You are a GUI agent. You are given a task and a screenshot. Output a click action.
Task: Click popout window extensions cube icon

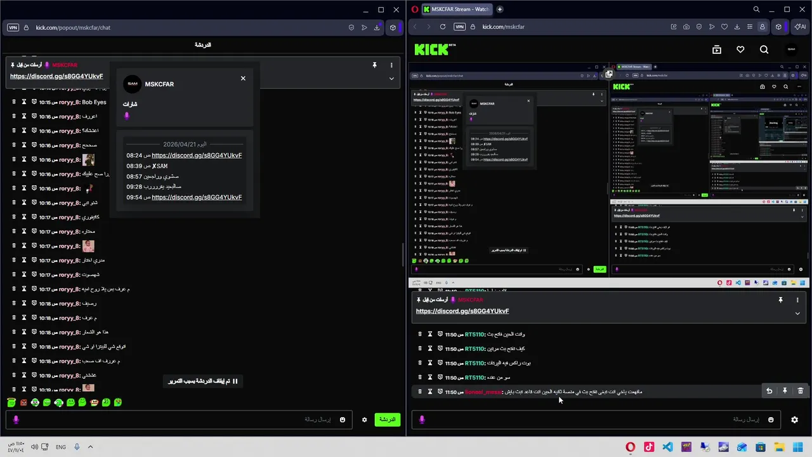[393, 27]
